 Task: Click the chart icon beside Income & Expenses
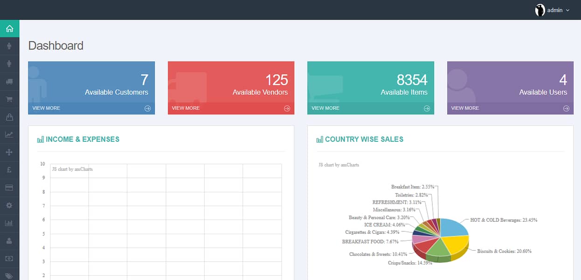(x=41, y=139)
